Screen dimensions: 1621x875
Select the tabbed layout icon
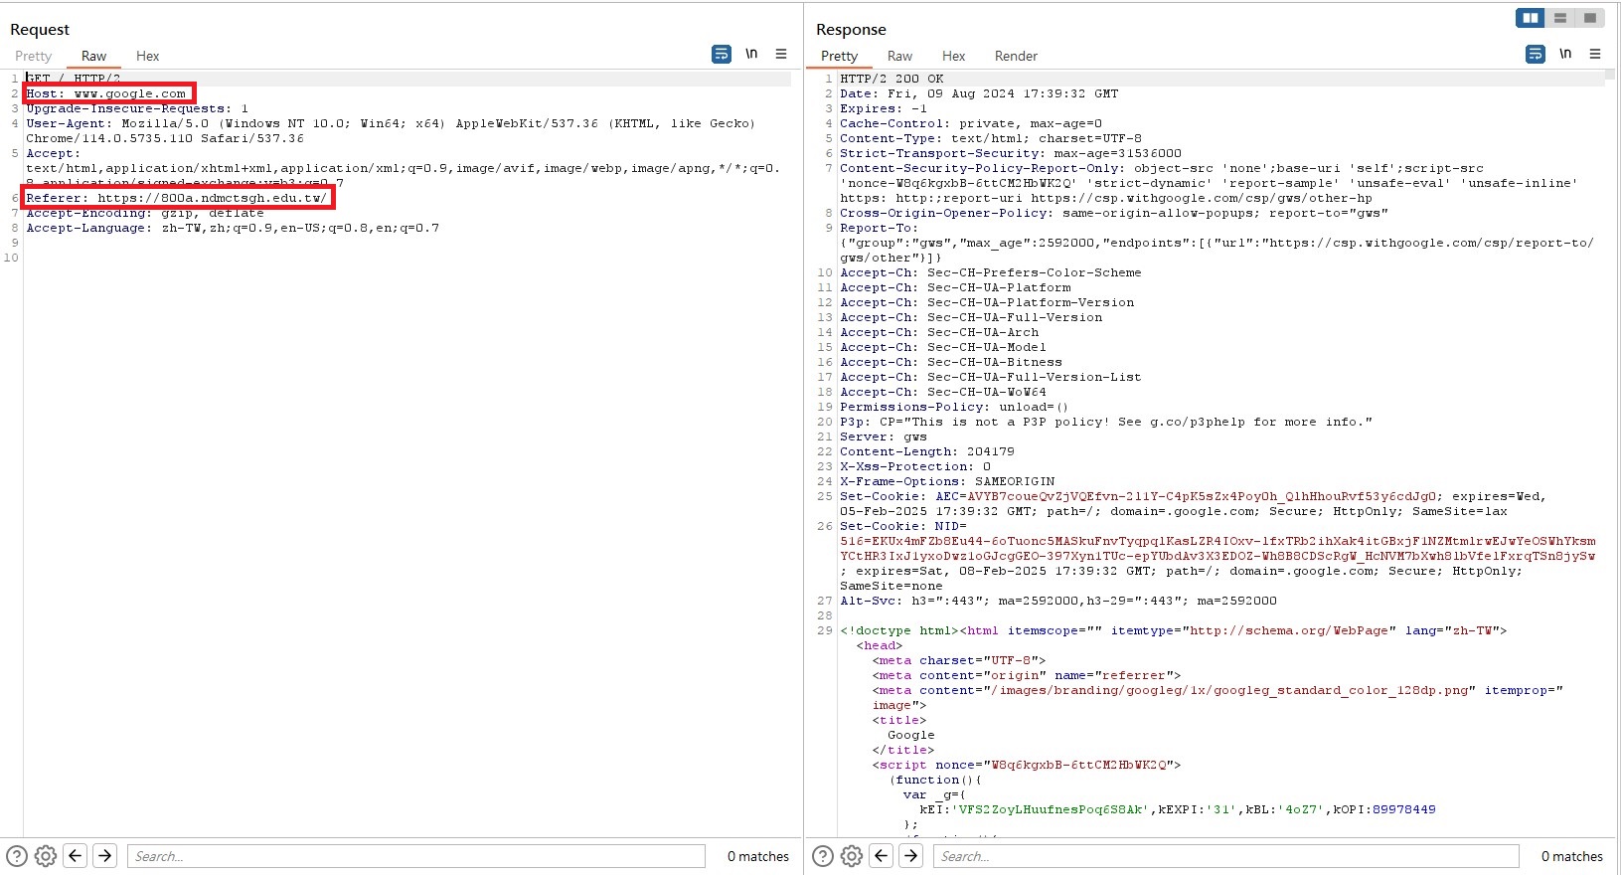pos(1590,18)
